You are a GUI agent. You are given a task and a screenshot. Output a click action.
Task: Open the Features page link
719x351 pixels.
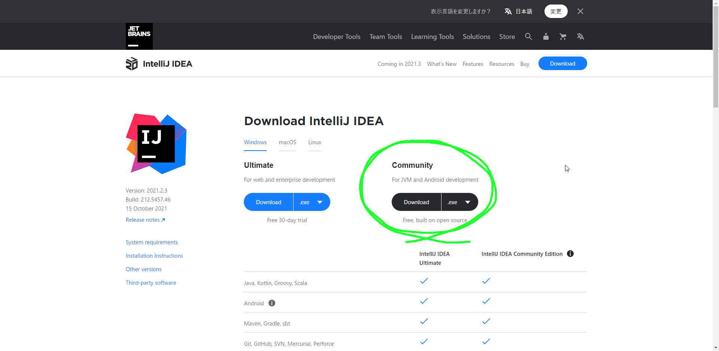tap(473, 64)
